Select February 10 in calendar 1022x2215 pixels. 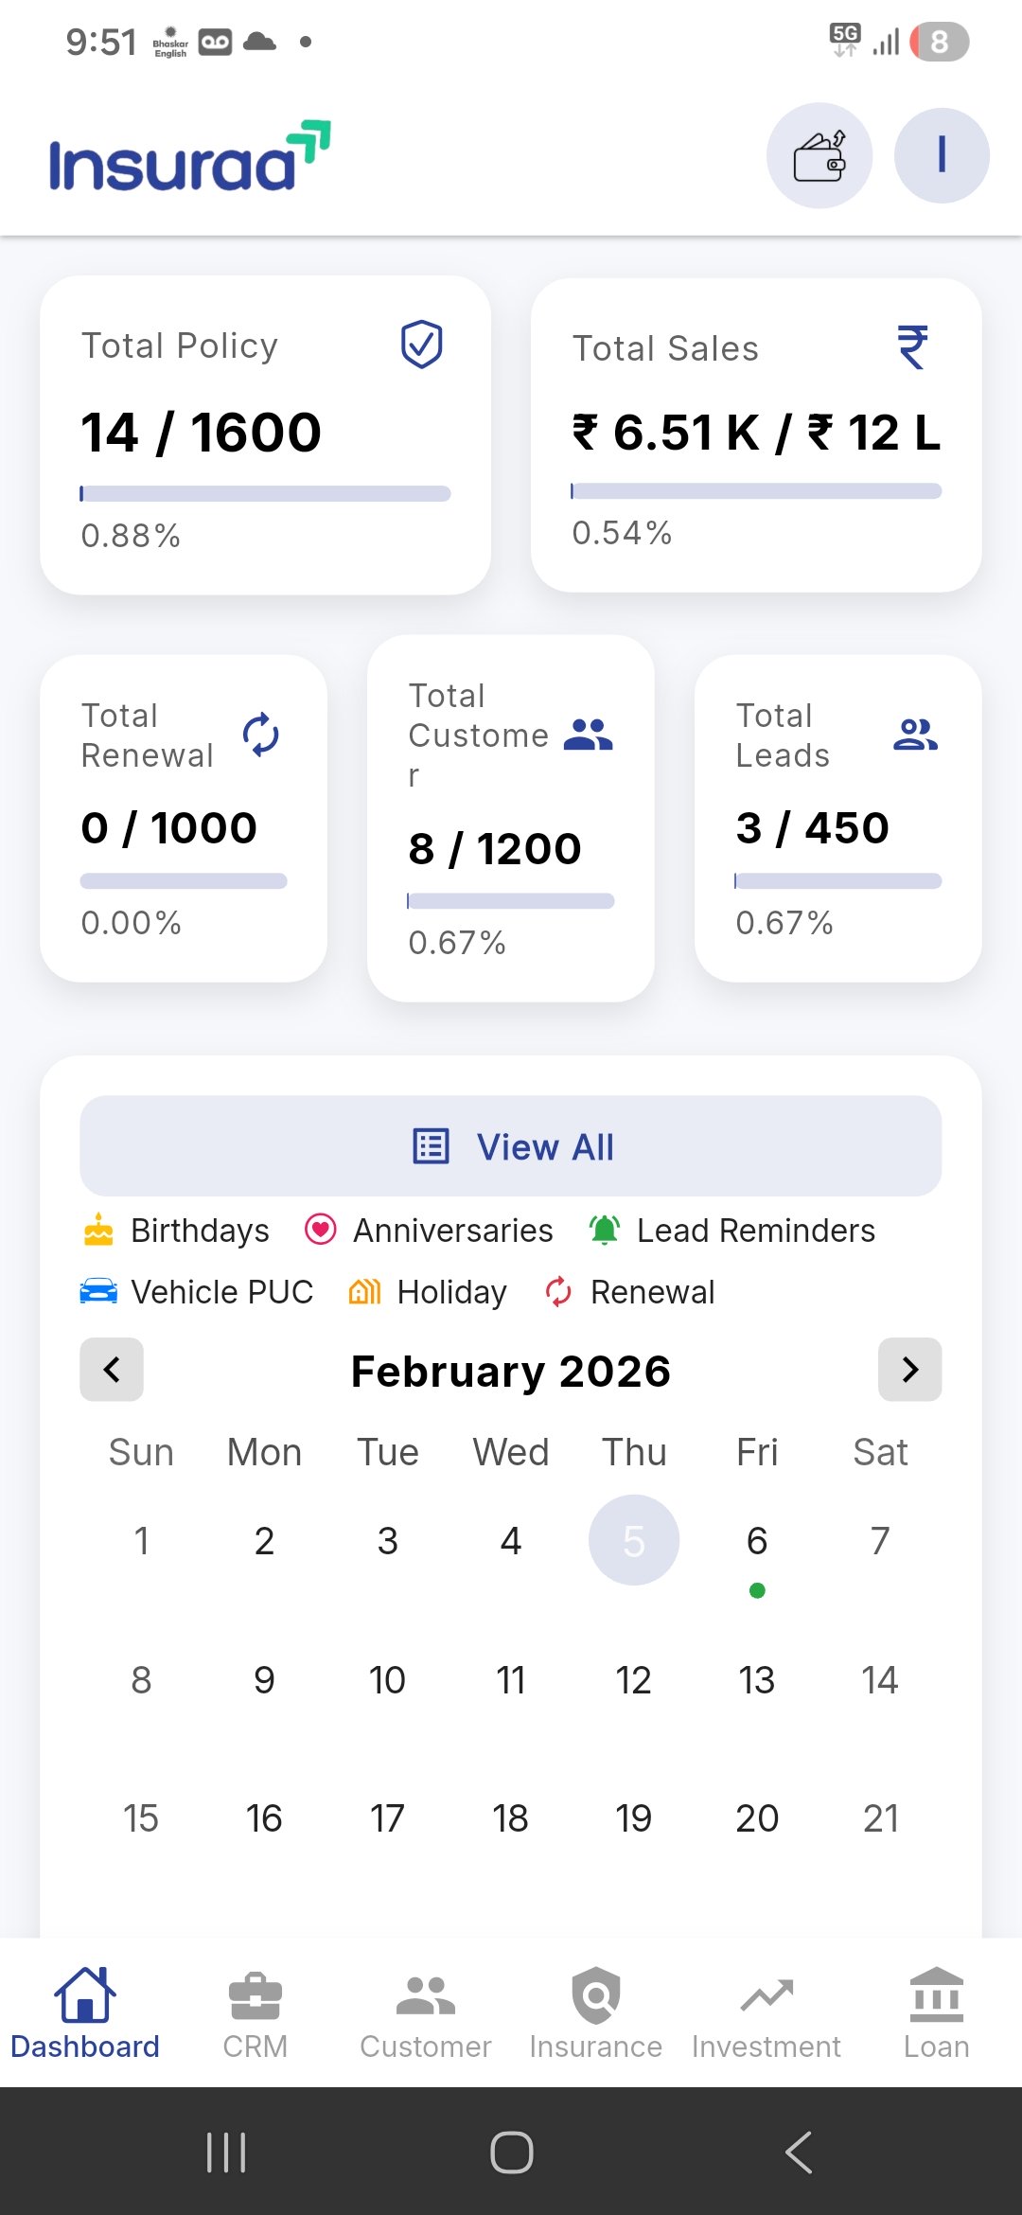[387, 1680]
